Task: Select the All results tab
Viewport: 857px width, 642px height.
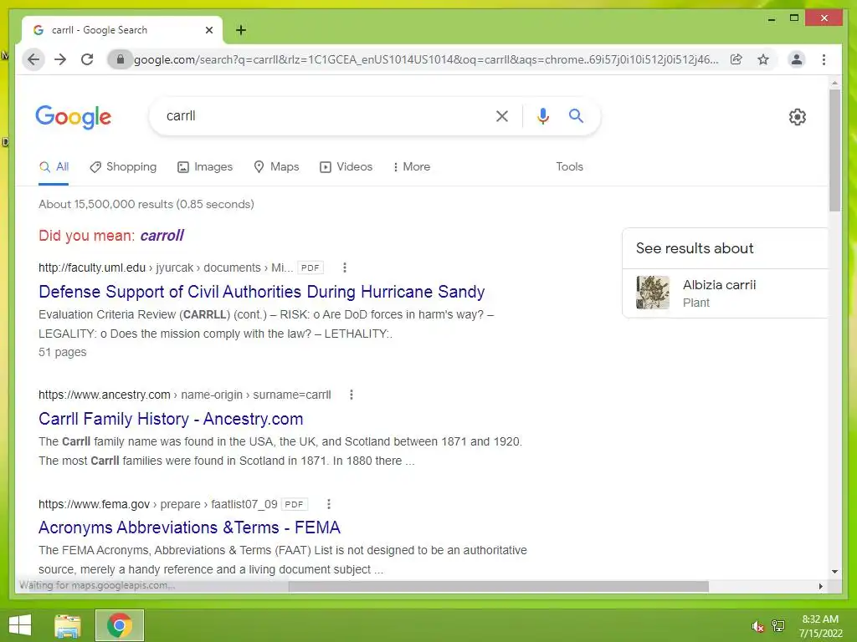Action: pyautogui.click(x=54, y=167)
